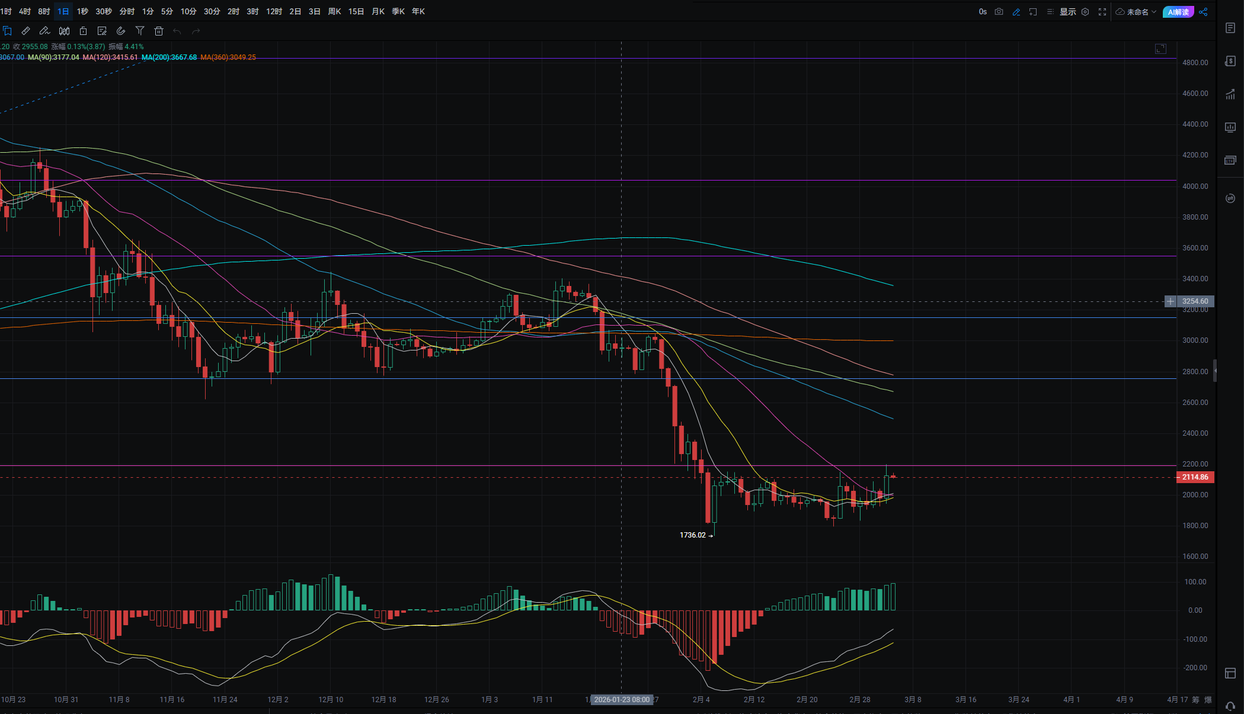Click the AI解读 button
Viewport: 1244px width, 714px height.
[1178, 12]
